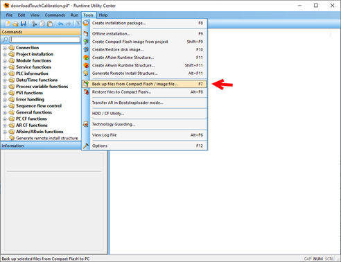The width and height of the screenshot is (341, 262).
Task: Expand the PVI functions tree node
Action: 5,94
